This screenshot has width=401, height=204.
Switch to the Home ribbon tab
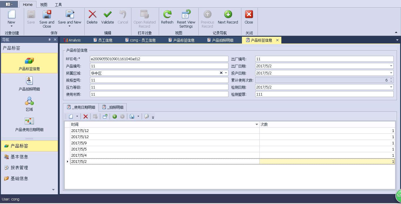pyautogui.click(x=28, y=4)
